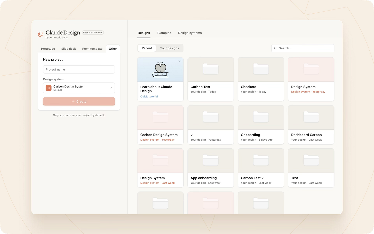
Task: Click the "New project" heading
Action: pos(53,59)
